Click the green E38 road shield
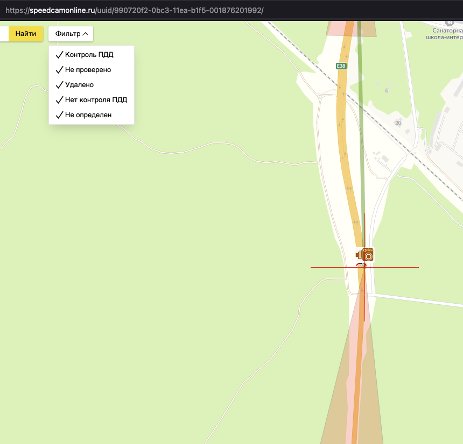Image resolution: width=463 pixels, height=444 pixels. coord(340,66)
